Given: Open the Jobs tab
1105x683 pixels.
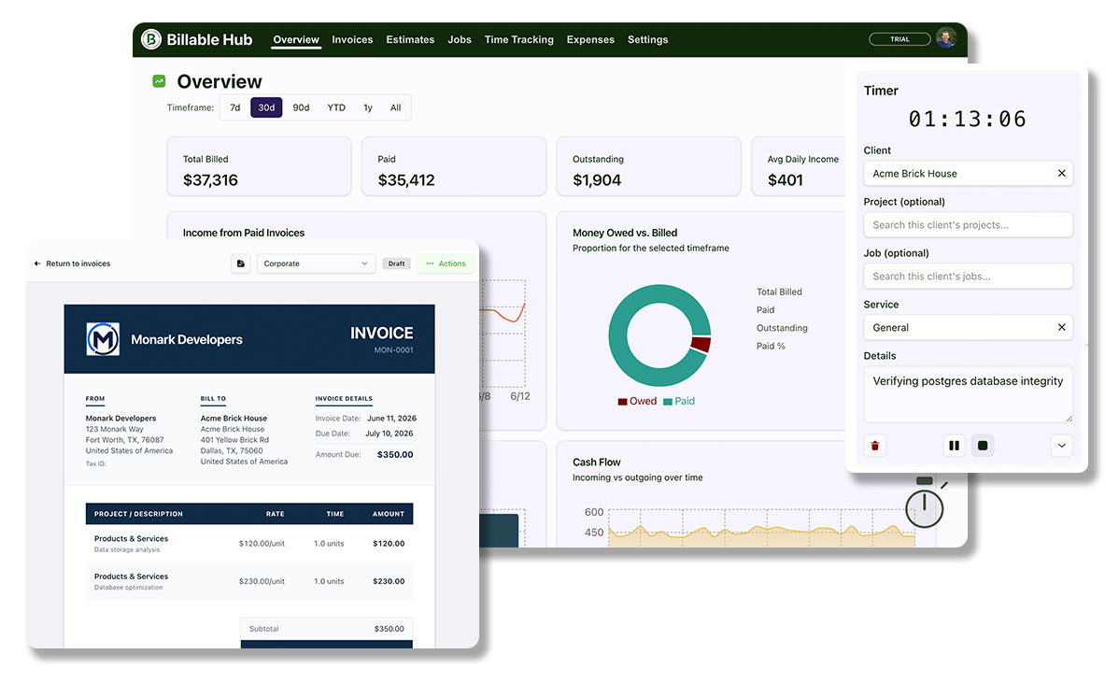Looking at the screenshot, I should coord(460,39).
